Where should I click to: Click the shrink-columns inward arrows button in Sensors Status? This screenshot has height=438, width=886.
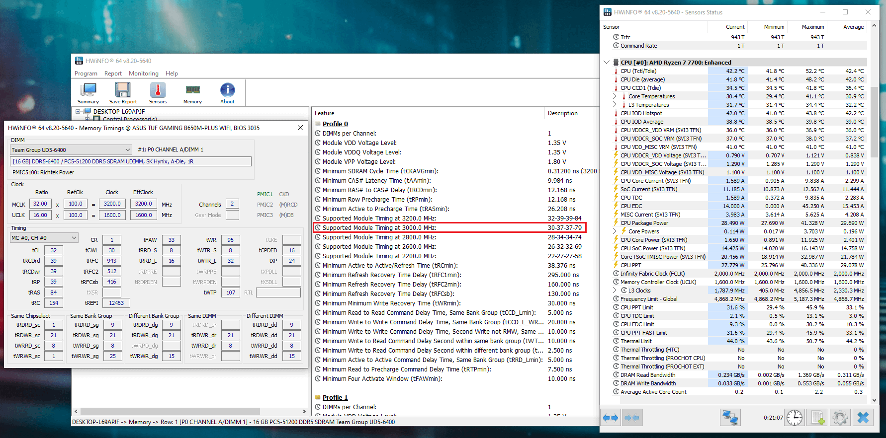click(x=631, y=418)
